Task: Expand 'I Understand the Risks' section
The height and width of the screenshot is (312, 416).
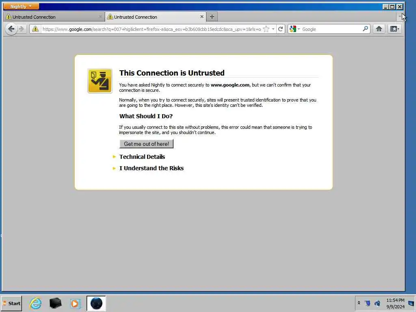Action: 151,168
